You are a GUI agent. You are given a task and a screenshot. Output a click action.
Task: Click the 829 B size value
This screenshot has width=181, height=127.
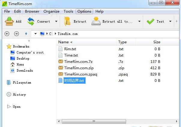[x=155, y=74]
